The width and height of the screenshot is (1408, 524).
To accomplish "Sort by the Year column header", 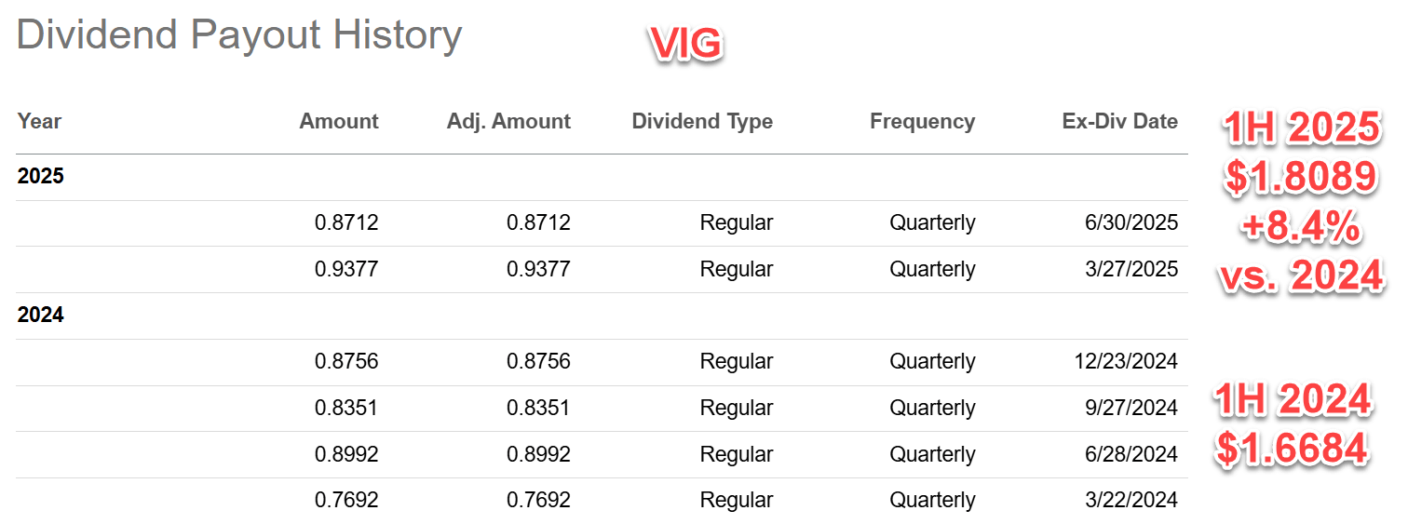I will click(39, 121).
